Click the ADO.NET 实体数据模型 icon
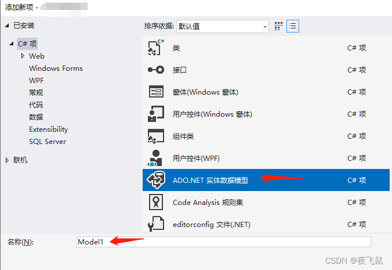 coord(156,180)
